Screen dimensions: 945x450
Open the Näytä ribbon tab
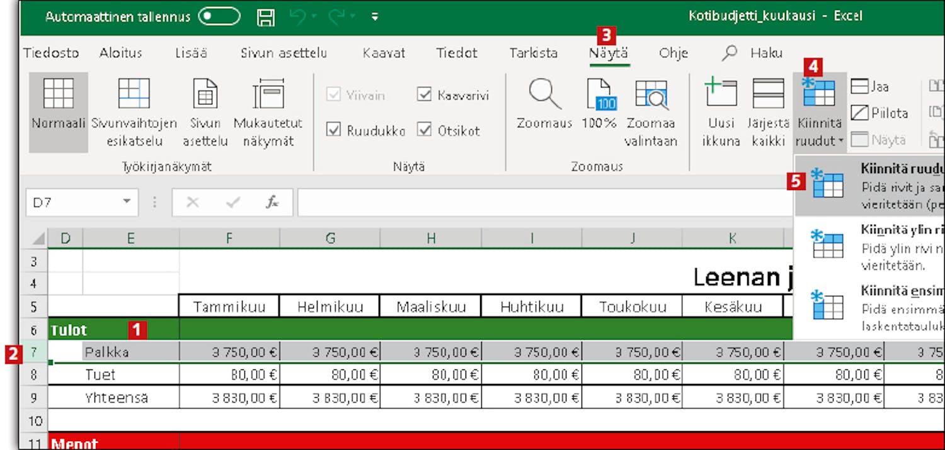click(x=608, y=53)
